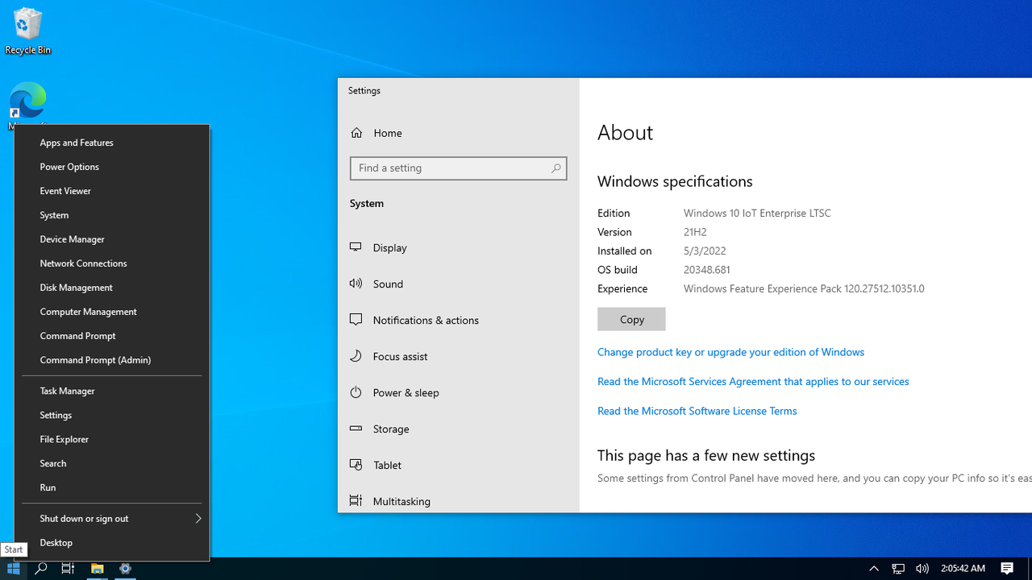
Task: Open Device Manager from the menu
Action: [112, 239]
